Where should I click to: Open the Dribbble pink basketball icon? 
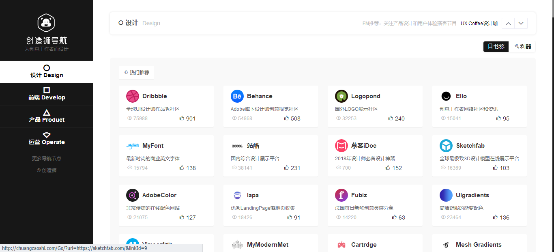(133, 96)
